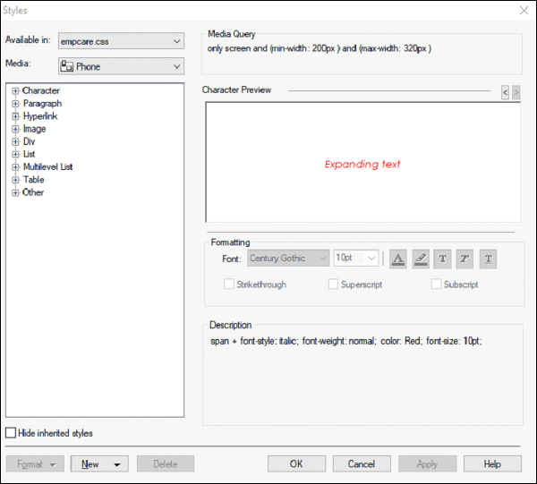Show previous preview with left arrow
The image size is (537, 484).
pos(505,92)
